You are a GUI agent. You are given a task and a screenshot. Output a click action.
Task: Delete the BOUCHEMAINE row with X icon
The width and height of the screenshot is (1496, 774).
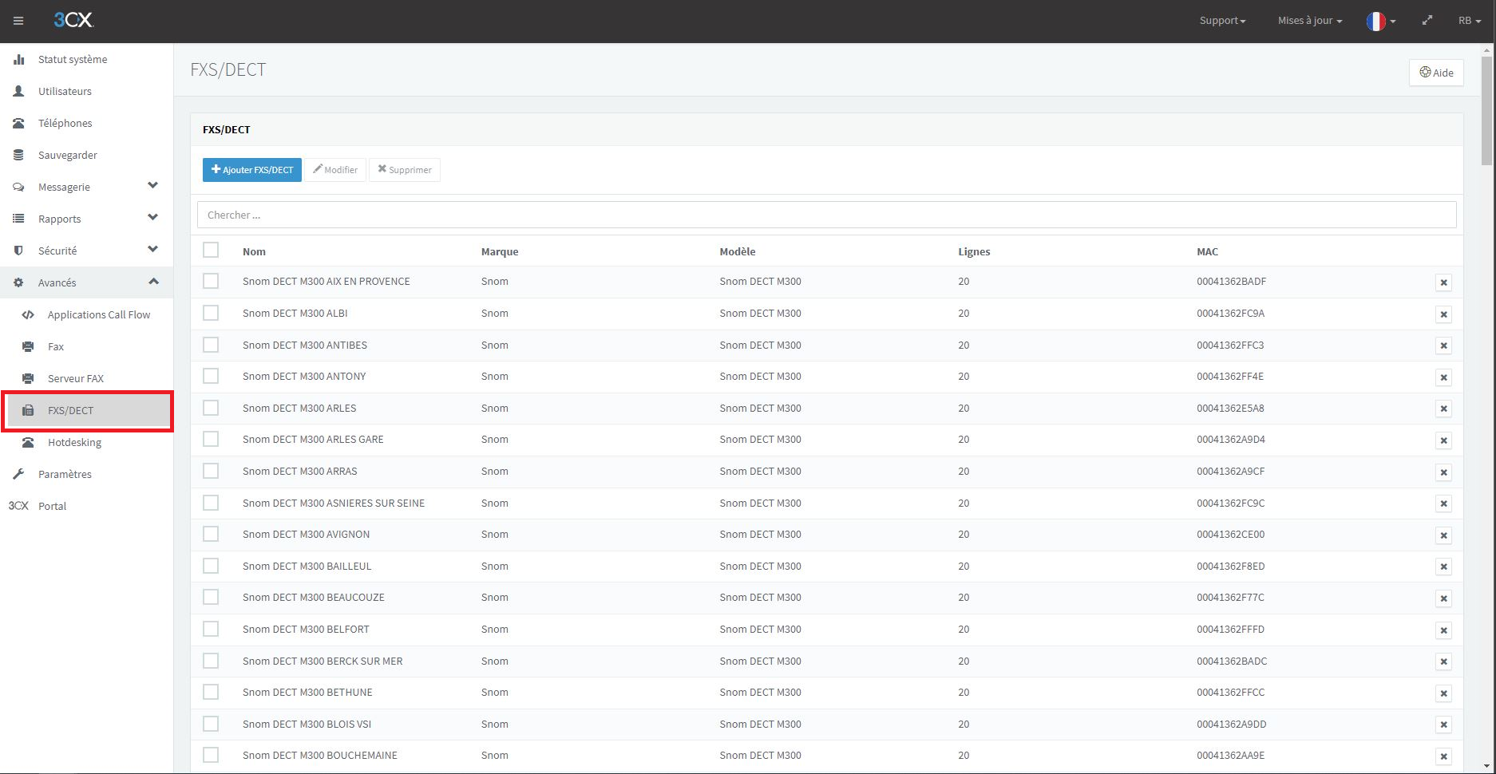click(x=1443, y=756)
